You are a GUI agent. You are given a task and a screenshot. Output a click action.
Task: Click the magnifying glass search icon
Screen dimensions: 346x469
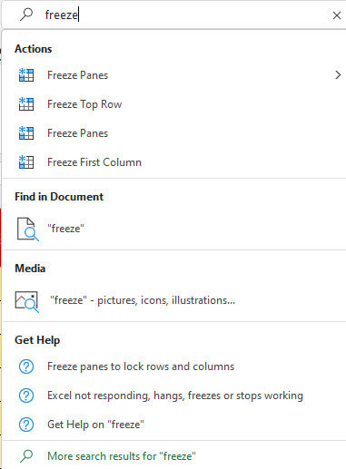26,15
